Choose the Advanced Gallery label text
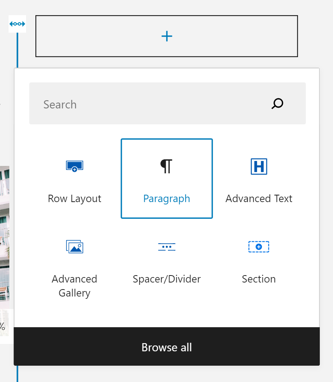Image resolution: width=333 pixels, height=382 pixels. pyautogui.click(x=74, y=286)
